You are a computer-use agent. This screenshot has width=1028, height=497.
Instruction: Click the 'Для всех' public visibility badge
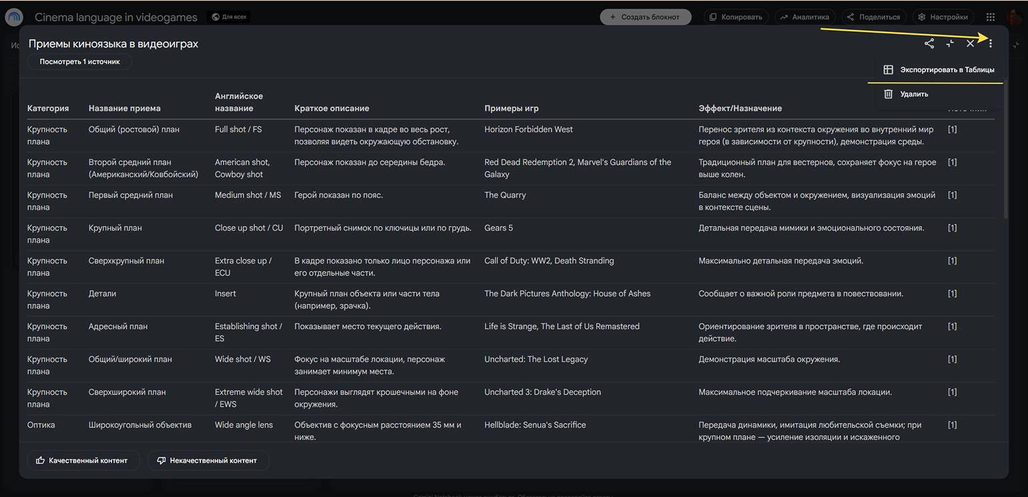(228, 17)
